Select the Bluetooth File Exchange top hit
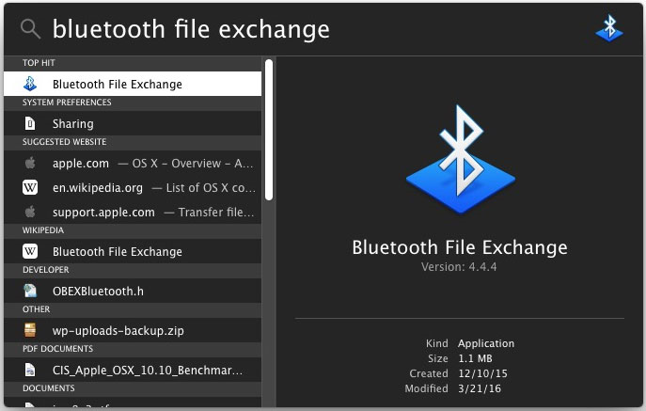The height and width of the screenshot is (411, 646). (133, 84)
